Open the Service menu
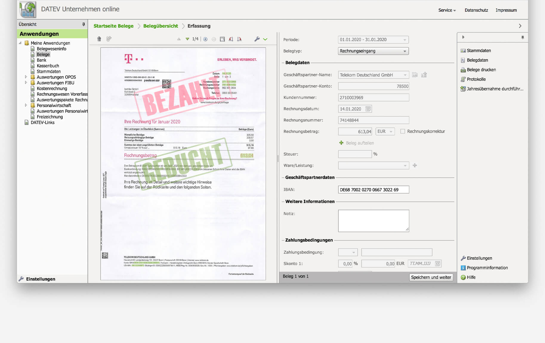 click(447, 10)
